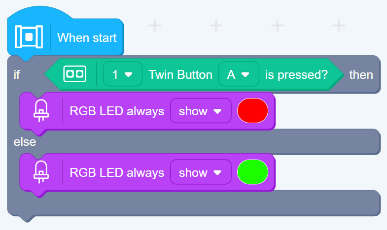The height and width of the screenshot is (230, 387).
Task: Click the When start block's module icon
Action: point(29,37)
